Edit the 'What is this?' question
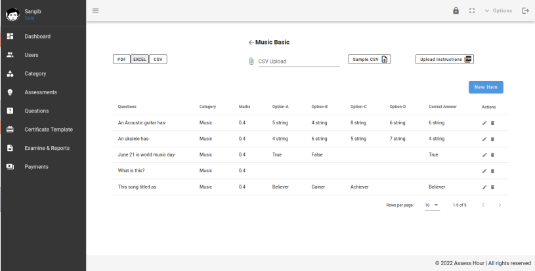Screen dimensions: 535x271 tap(484, 171)
